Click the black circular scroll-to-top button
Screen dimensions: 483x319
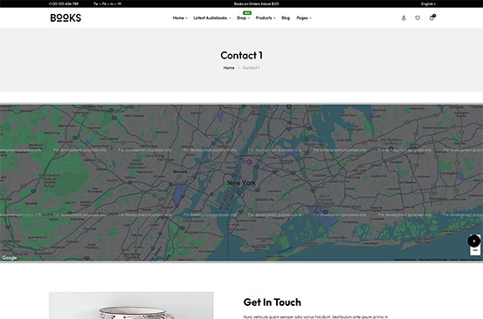(x=474, y=241)
